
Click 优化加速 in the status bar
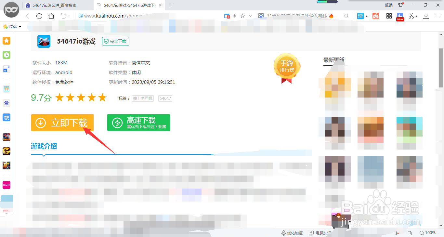click(x=292, y=233)
